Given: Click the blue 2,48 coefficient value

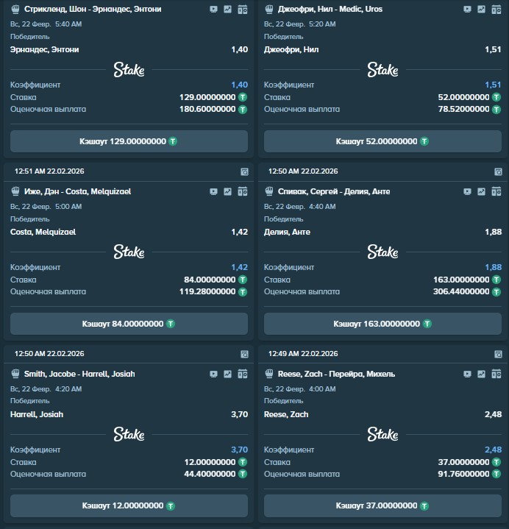Looking at the screenshot, I should [x=493, y=450].
